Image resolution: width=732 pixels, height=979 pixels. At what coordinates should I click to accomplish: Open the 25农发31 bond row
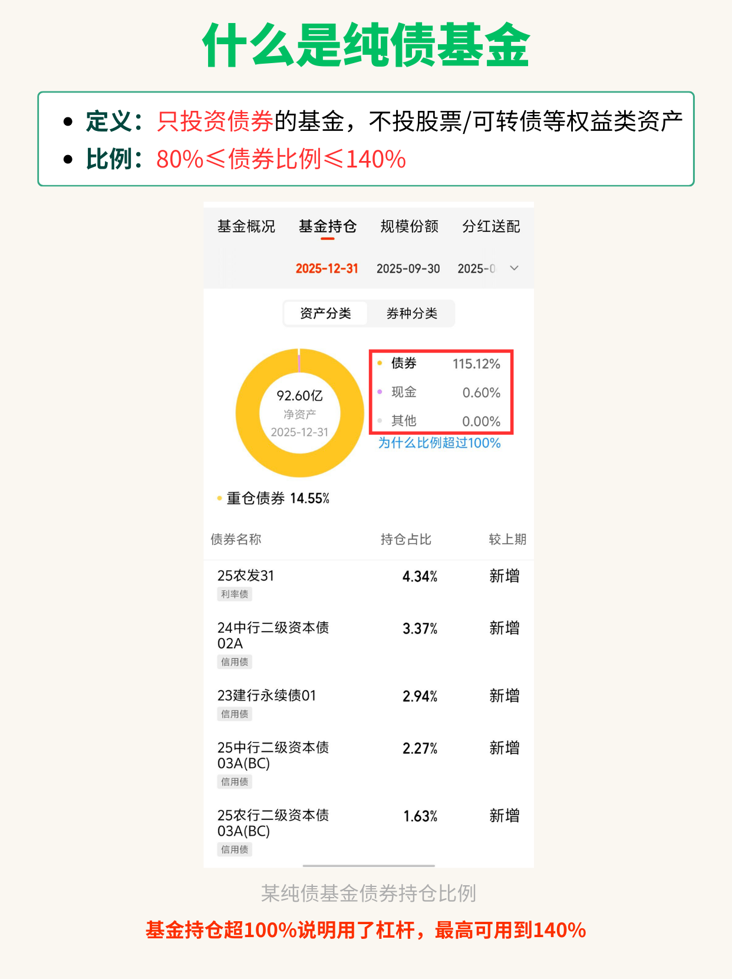click(246, 576)
